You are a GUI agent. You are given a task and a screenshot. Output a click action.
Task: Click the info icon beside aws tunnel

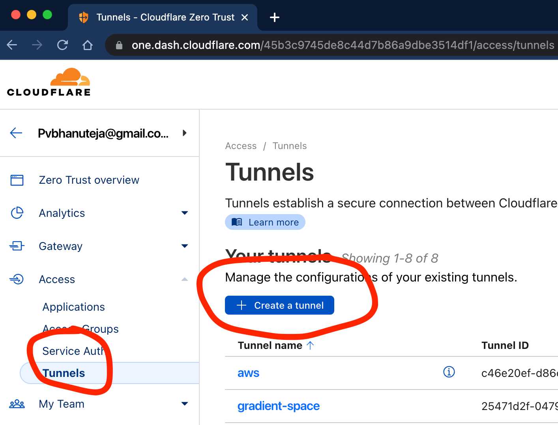(x=449, y=372)
